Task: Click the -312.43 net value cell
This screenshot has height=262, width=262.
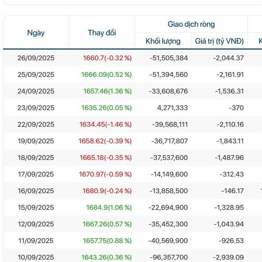Action: click(x=233, y=174)
